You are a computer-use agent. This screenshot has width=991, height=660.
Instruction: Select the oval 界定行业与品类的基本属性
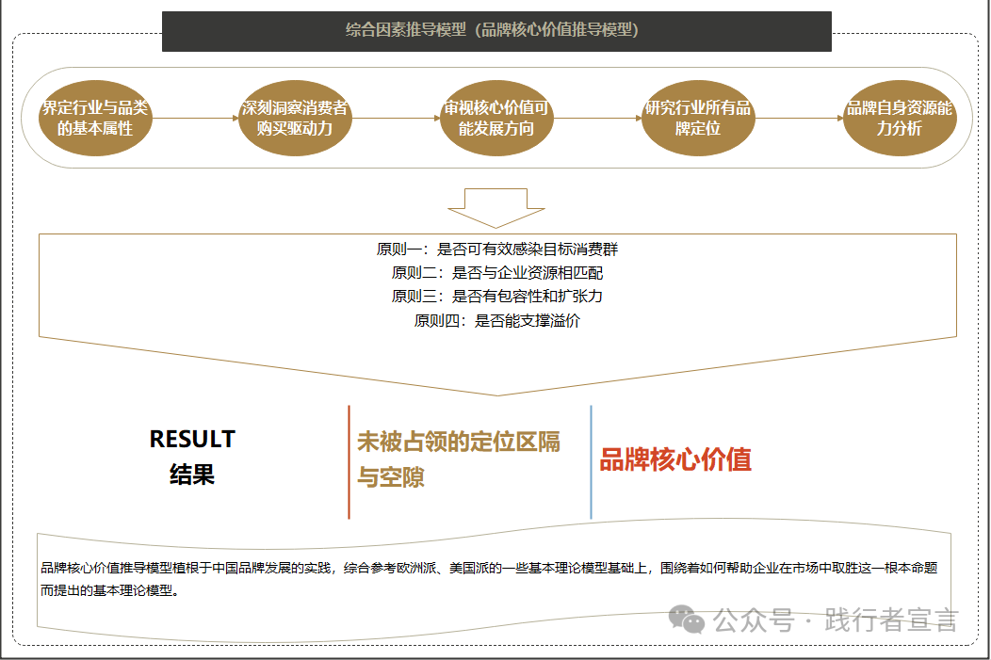click(95, 118)
